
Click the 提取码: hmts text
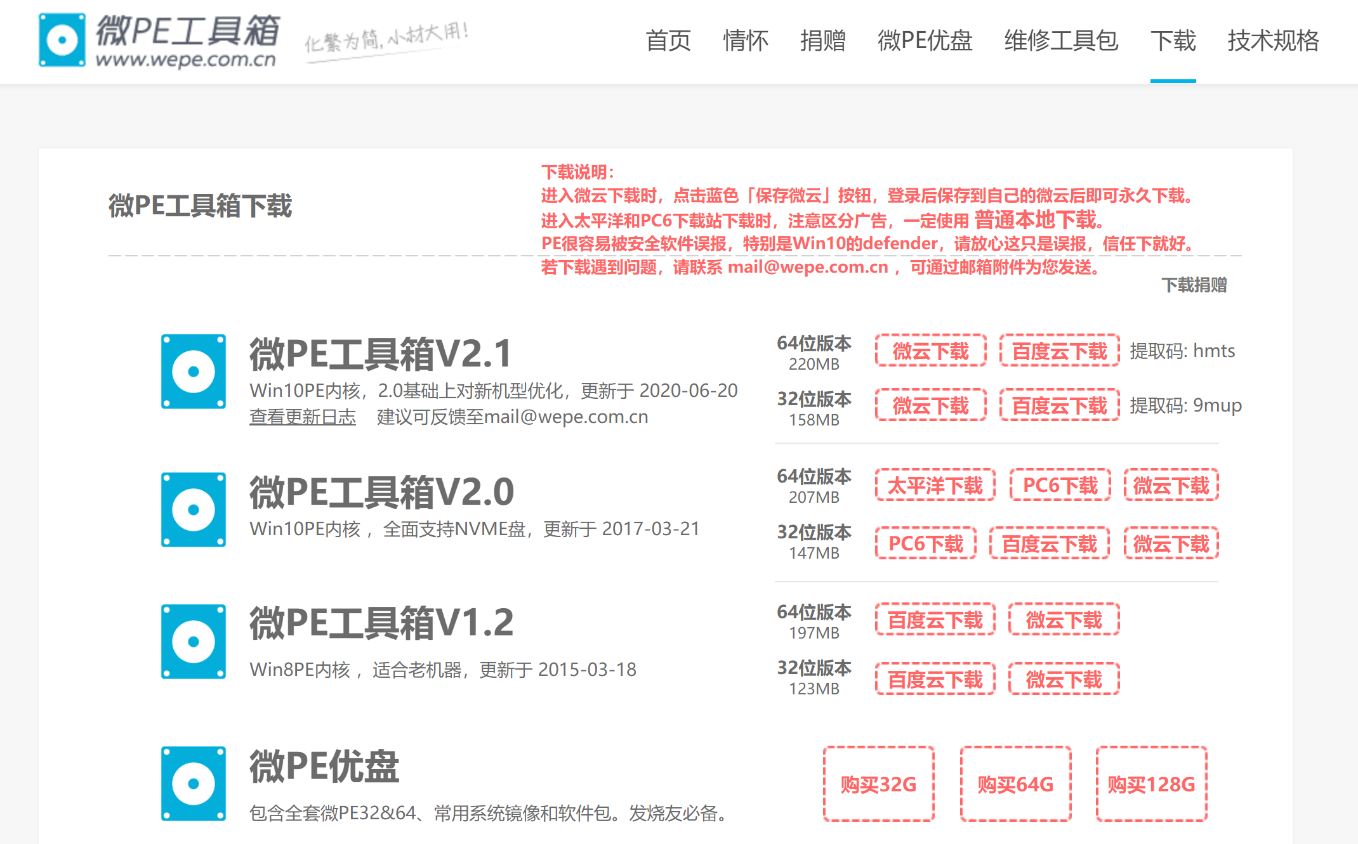pyautogui.click(x=1182, y=351)
